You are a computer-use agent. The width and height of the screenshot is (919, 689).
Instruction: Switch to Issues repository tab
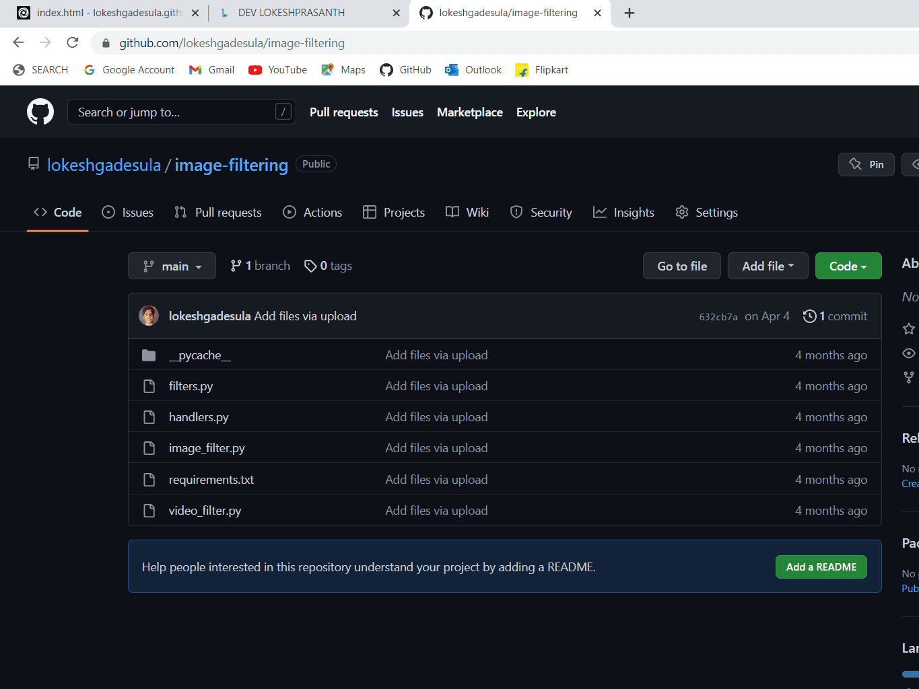[127, 212]
